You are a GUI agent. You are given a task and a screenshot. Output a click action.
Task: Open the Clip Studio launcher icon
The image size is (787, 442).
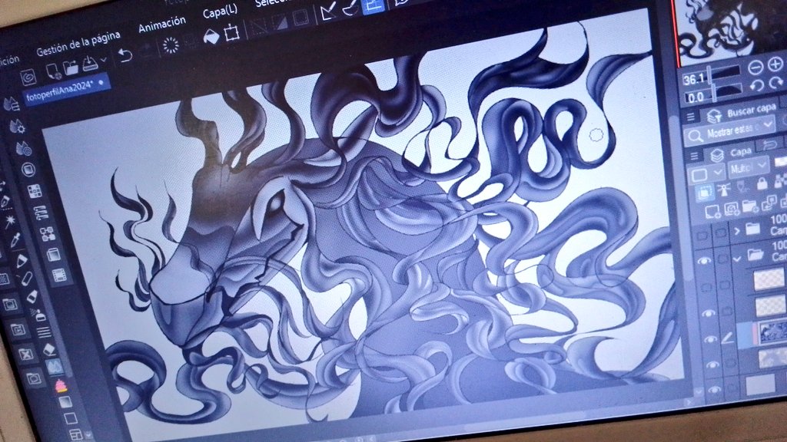click(28, 77)
